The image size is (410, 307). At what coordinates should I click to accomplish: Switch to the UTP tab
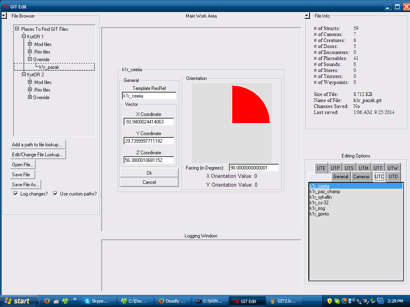point(335,168)
